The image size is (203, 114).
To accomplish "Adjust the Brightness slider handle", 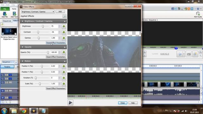I will point(43,26).
